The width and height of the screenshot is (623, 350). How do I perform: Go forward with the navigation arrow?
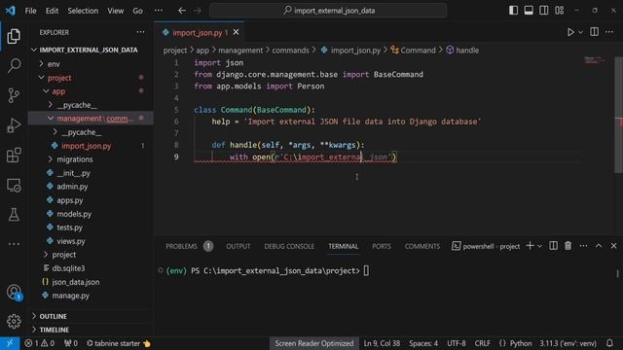pyautogui.click(x=198, y=11)
